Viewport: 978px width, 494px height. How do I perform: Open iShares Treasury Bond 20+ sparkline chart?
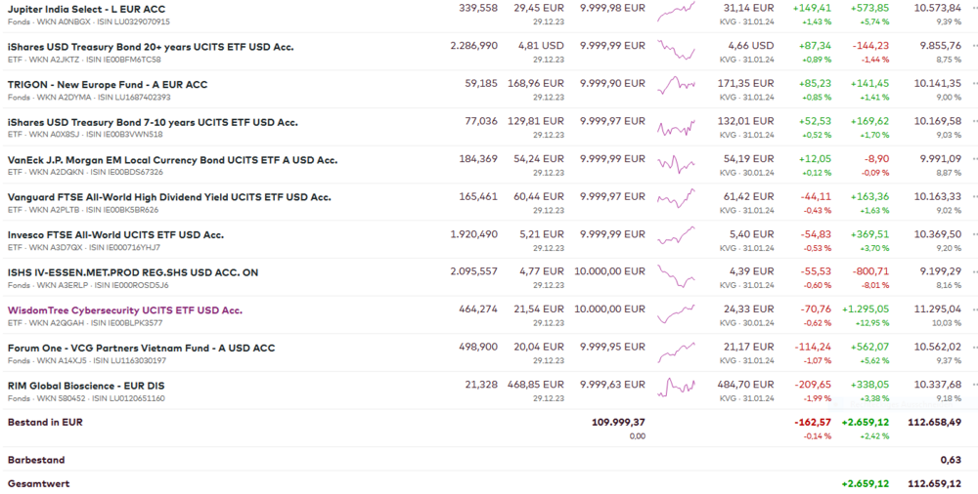tap(676, 51)
